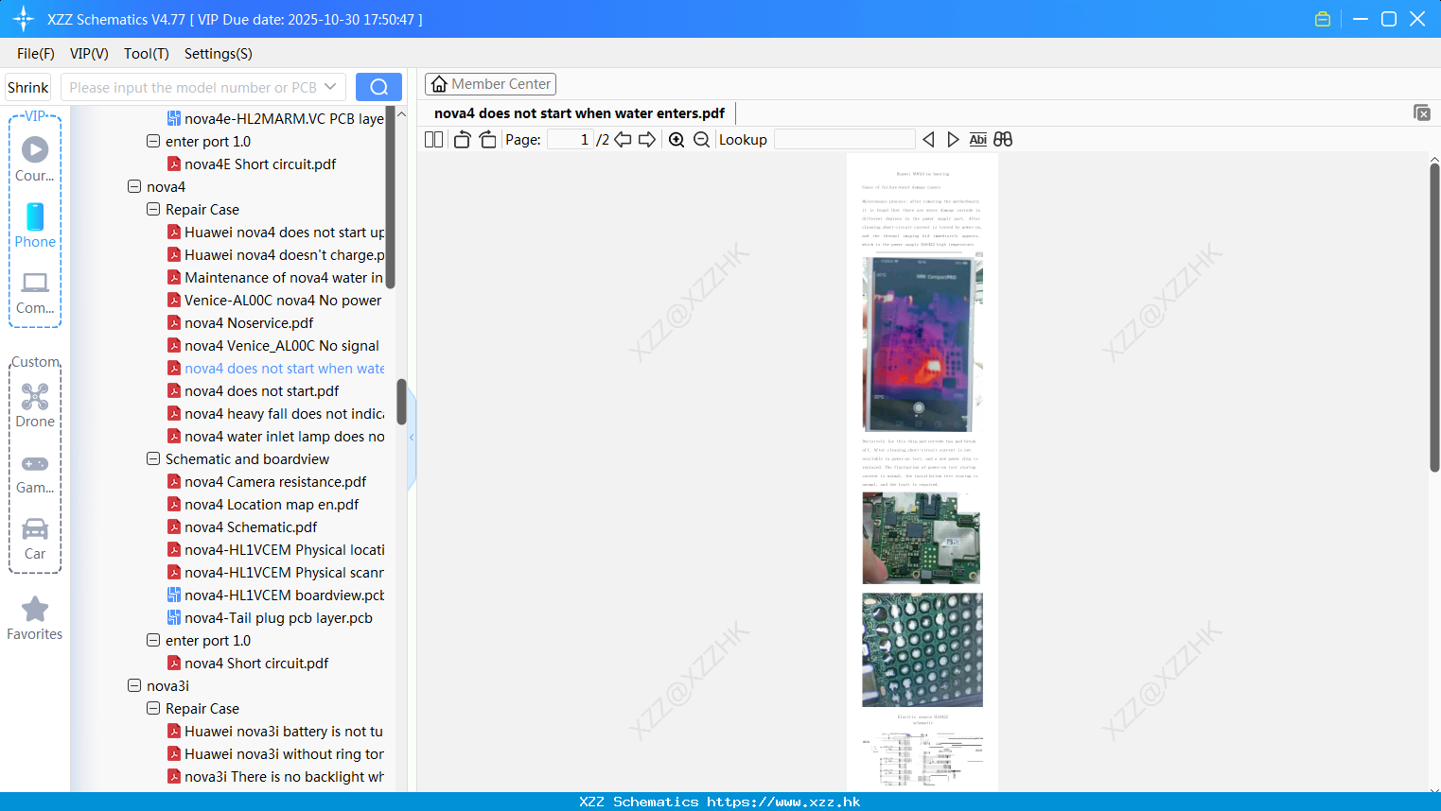The image size is (1441, 811).
Task: Click the blue search button
Action: point(378,87)
